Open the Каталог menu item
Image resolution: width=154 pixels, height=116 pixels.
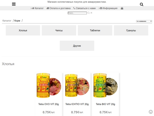(37, 8)
